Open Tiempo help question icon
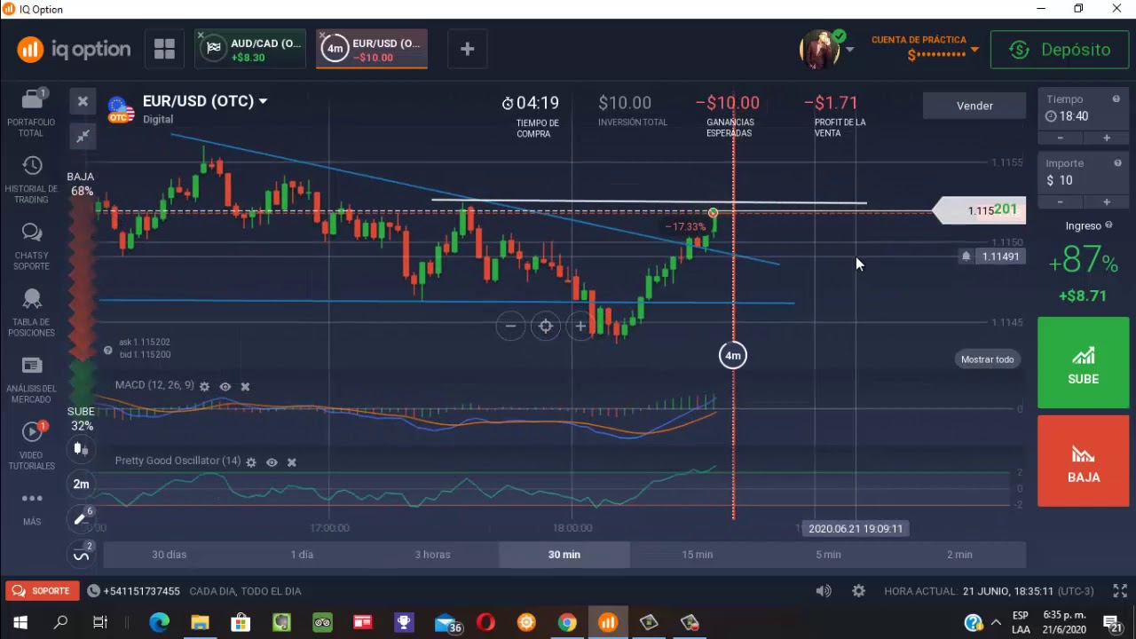 click(1116, 99)
